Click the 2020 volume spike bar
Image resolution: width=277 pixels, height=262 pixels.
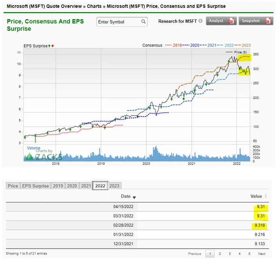click(x=156, y=153)
